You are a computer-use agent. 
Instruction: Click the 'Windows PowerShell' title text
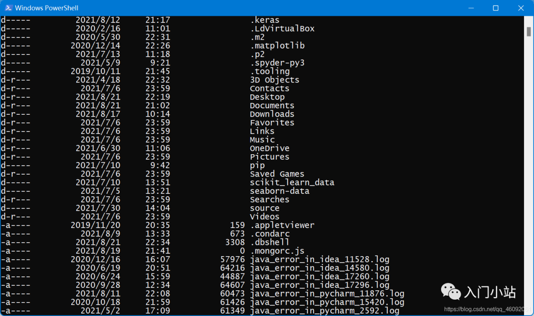coord(46,8)
